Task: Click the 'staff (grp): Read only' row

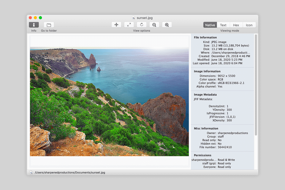Action: pyautogui.click(x=216, y=164)
